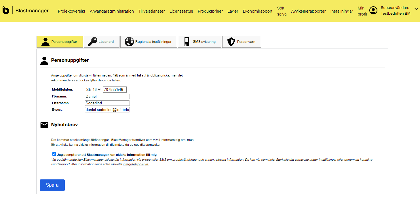Click the shield icon for Personvern

click(x=231, y=42)
